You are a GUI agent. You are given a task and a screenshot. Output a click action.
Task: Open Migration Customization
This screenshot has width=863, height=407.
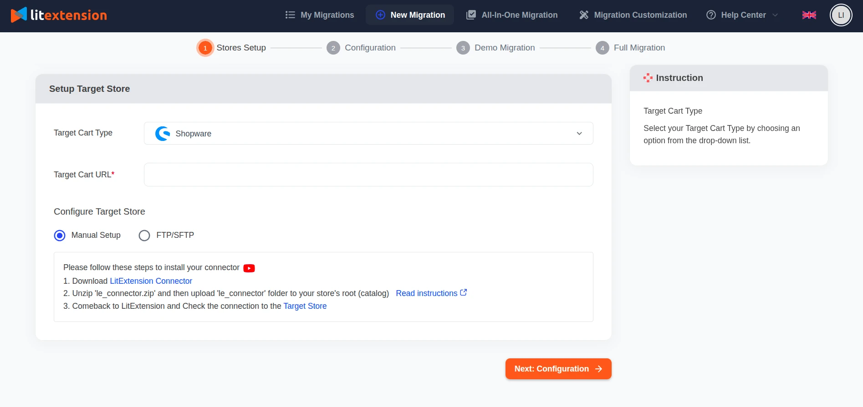pos(633,15)
